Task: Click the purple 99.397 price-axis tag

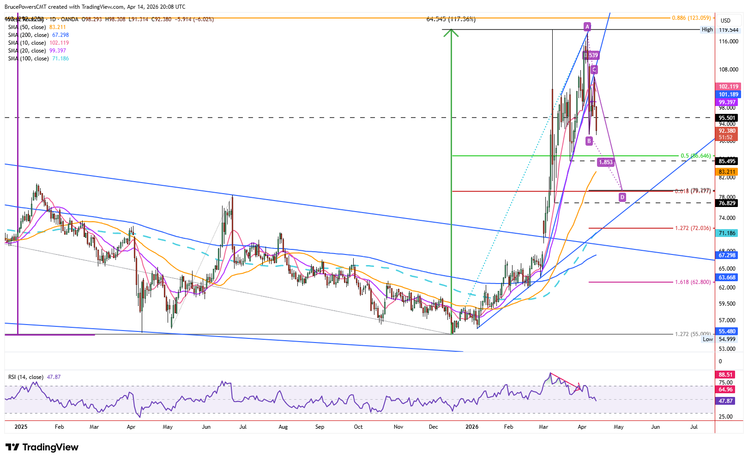Action: (x=727, y=102)
